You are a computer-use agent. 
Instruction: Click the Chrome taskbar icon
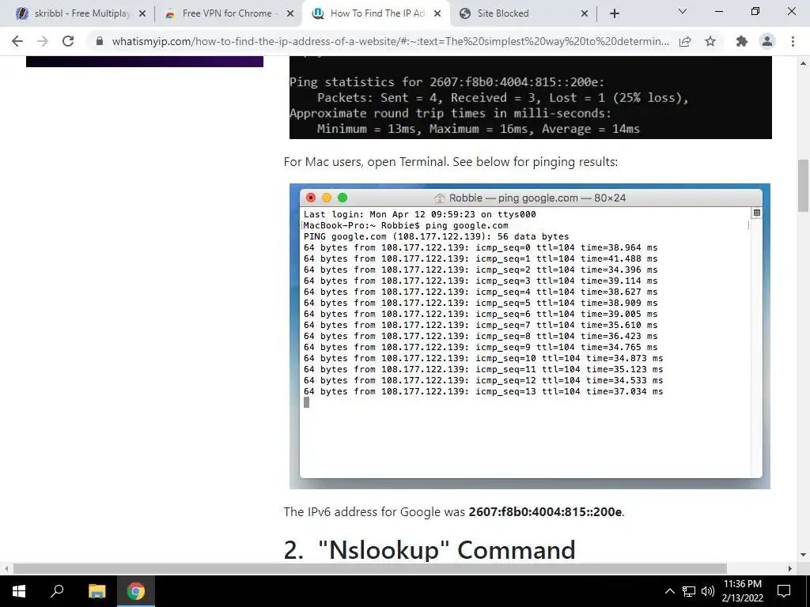click(x=136, y=590)
